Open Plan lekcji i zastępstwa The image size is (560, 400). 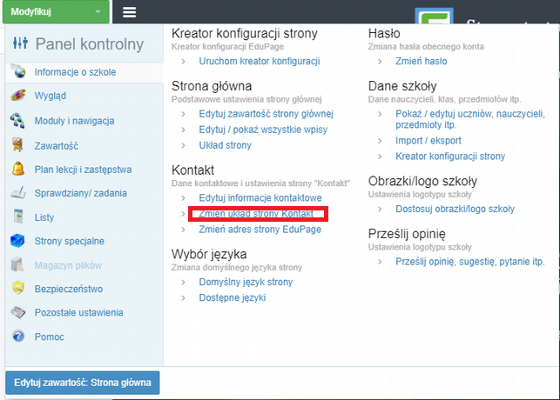coord(83,170)
